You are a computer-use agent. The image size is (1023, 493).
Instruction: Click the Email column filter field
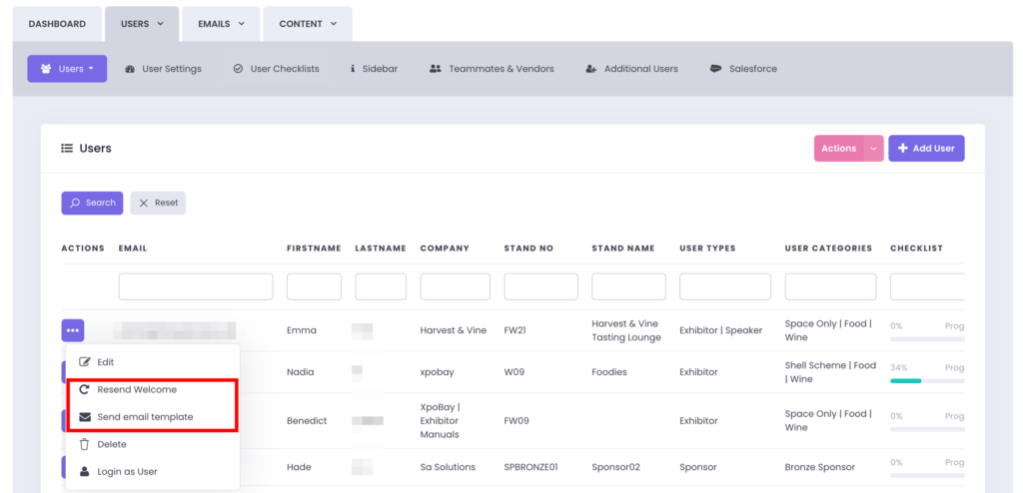pos(196,287)
